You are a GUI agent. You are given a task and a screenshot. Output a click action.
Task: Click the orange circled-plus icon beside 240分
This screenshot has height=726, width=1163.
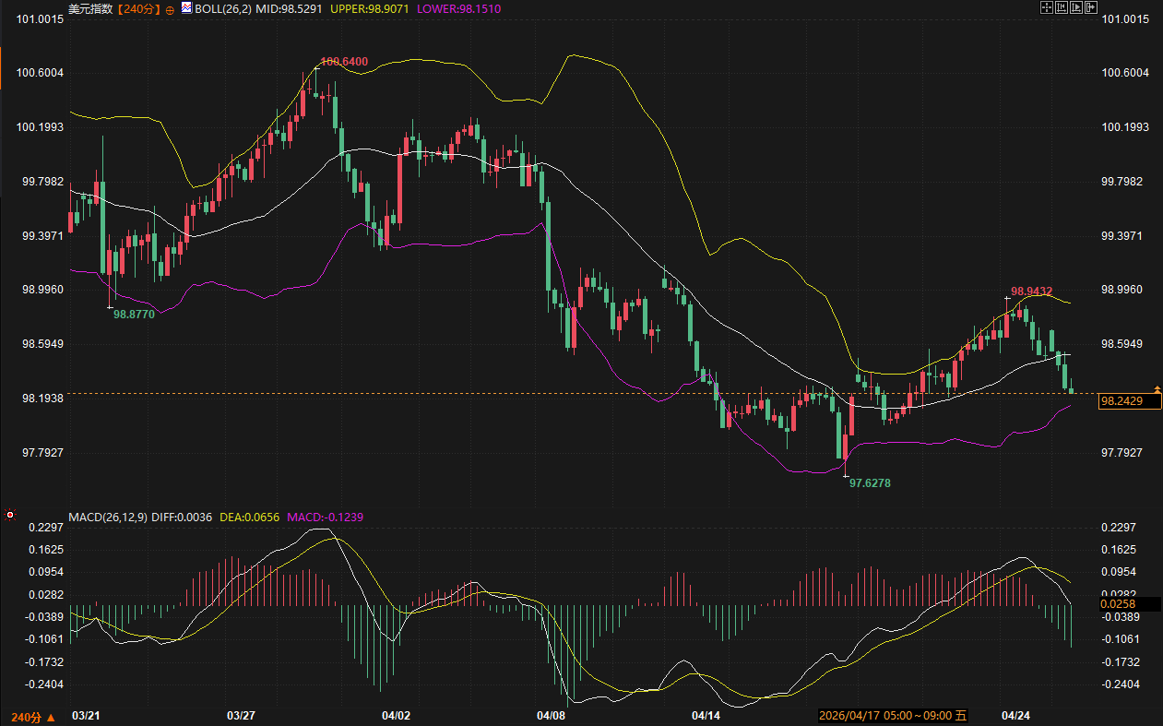170,9
